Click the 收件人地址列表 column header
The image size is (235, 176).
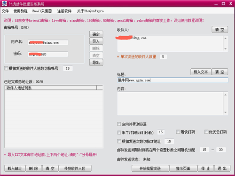pyautogui.click(x=51, y=88)
